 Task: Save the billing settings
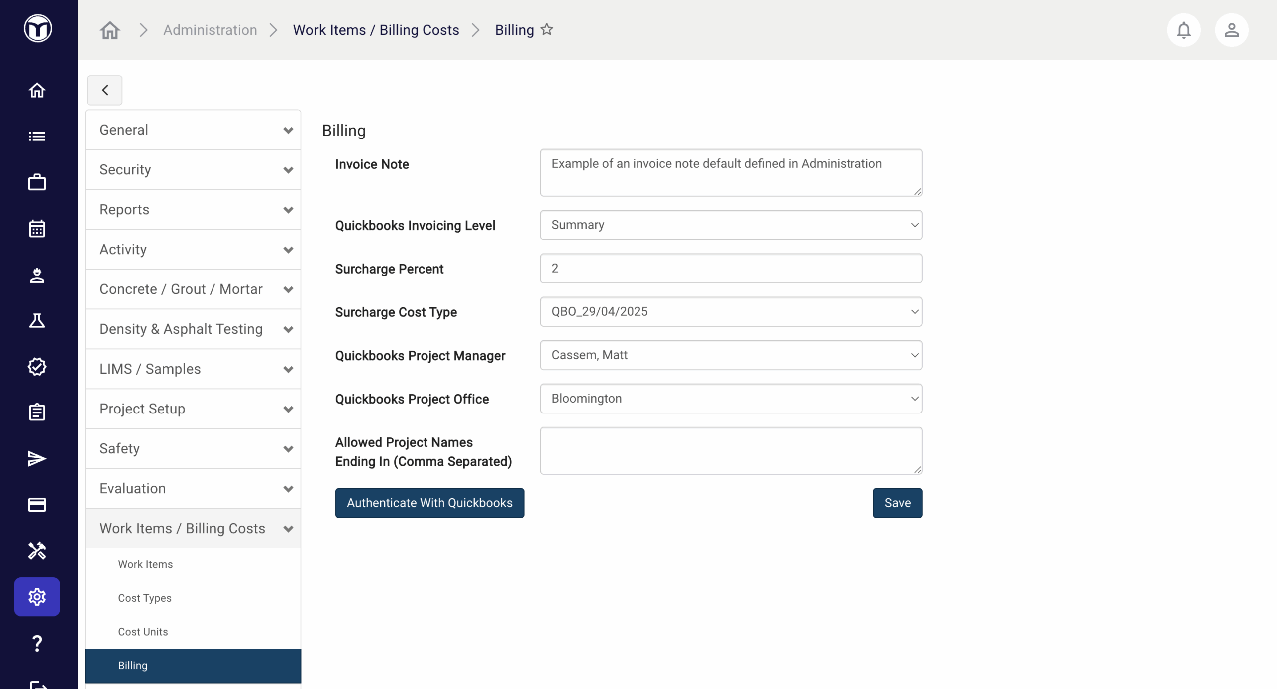[897, 503]
